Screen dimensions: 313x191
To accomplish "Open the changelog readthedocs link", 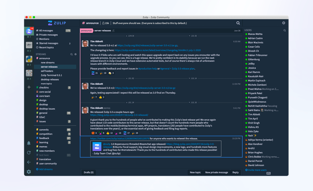I will (158, 50).
